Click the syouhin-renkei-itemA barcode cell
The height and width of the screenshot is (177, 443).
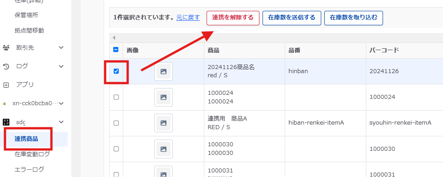(x=405, y=123)
